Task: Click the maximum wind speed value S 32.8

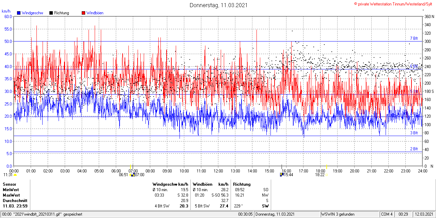Action: tap(183, 195)
